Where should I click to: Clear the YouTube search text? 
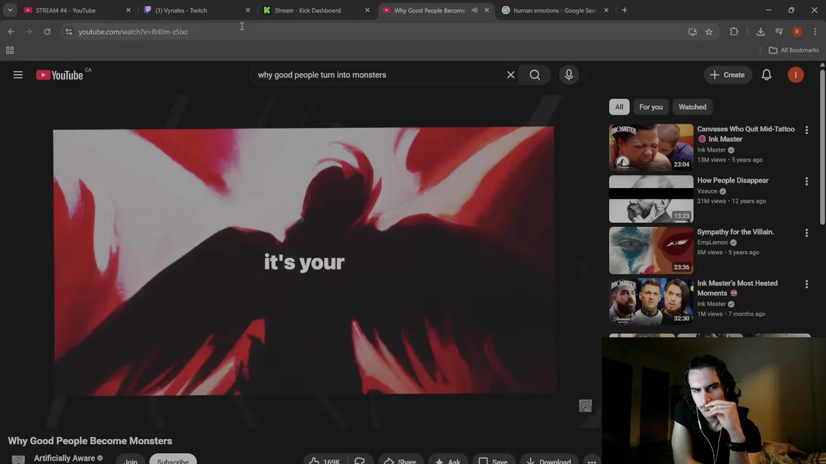(510, 75)
